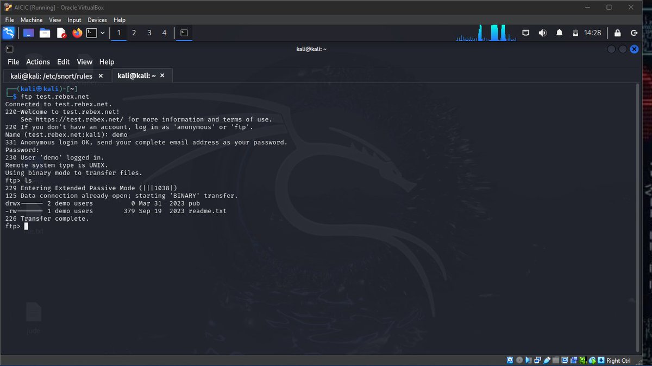The height and width of the screenshot is (366, 652).
Task: Click the https://test.rebex.net/ URL text
Action: (x=80, y=119)
